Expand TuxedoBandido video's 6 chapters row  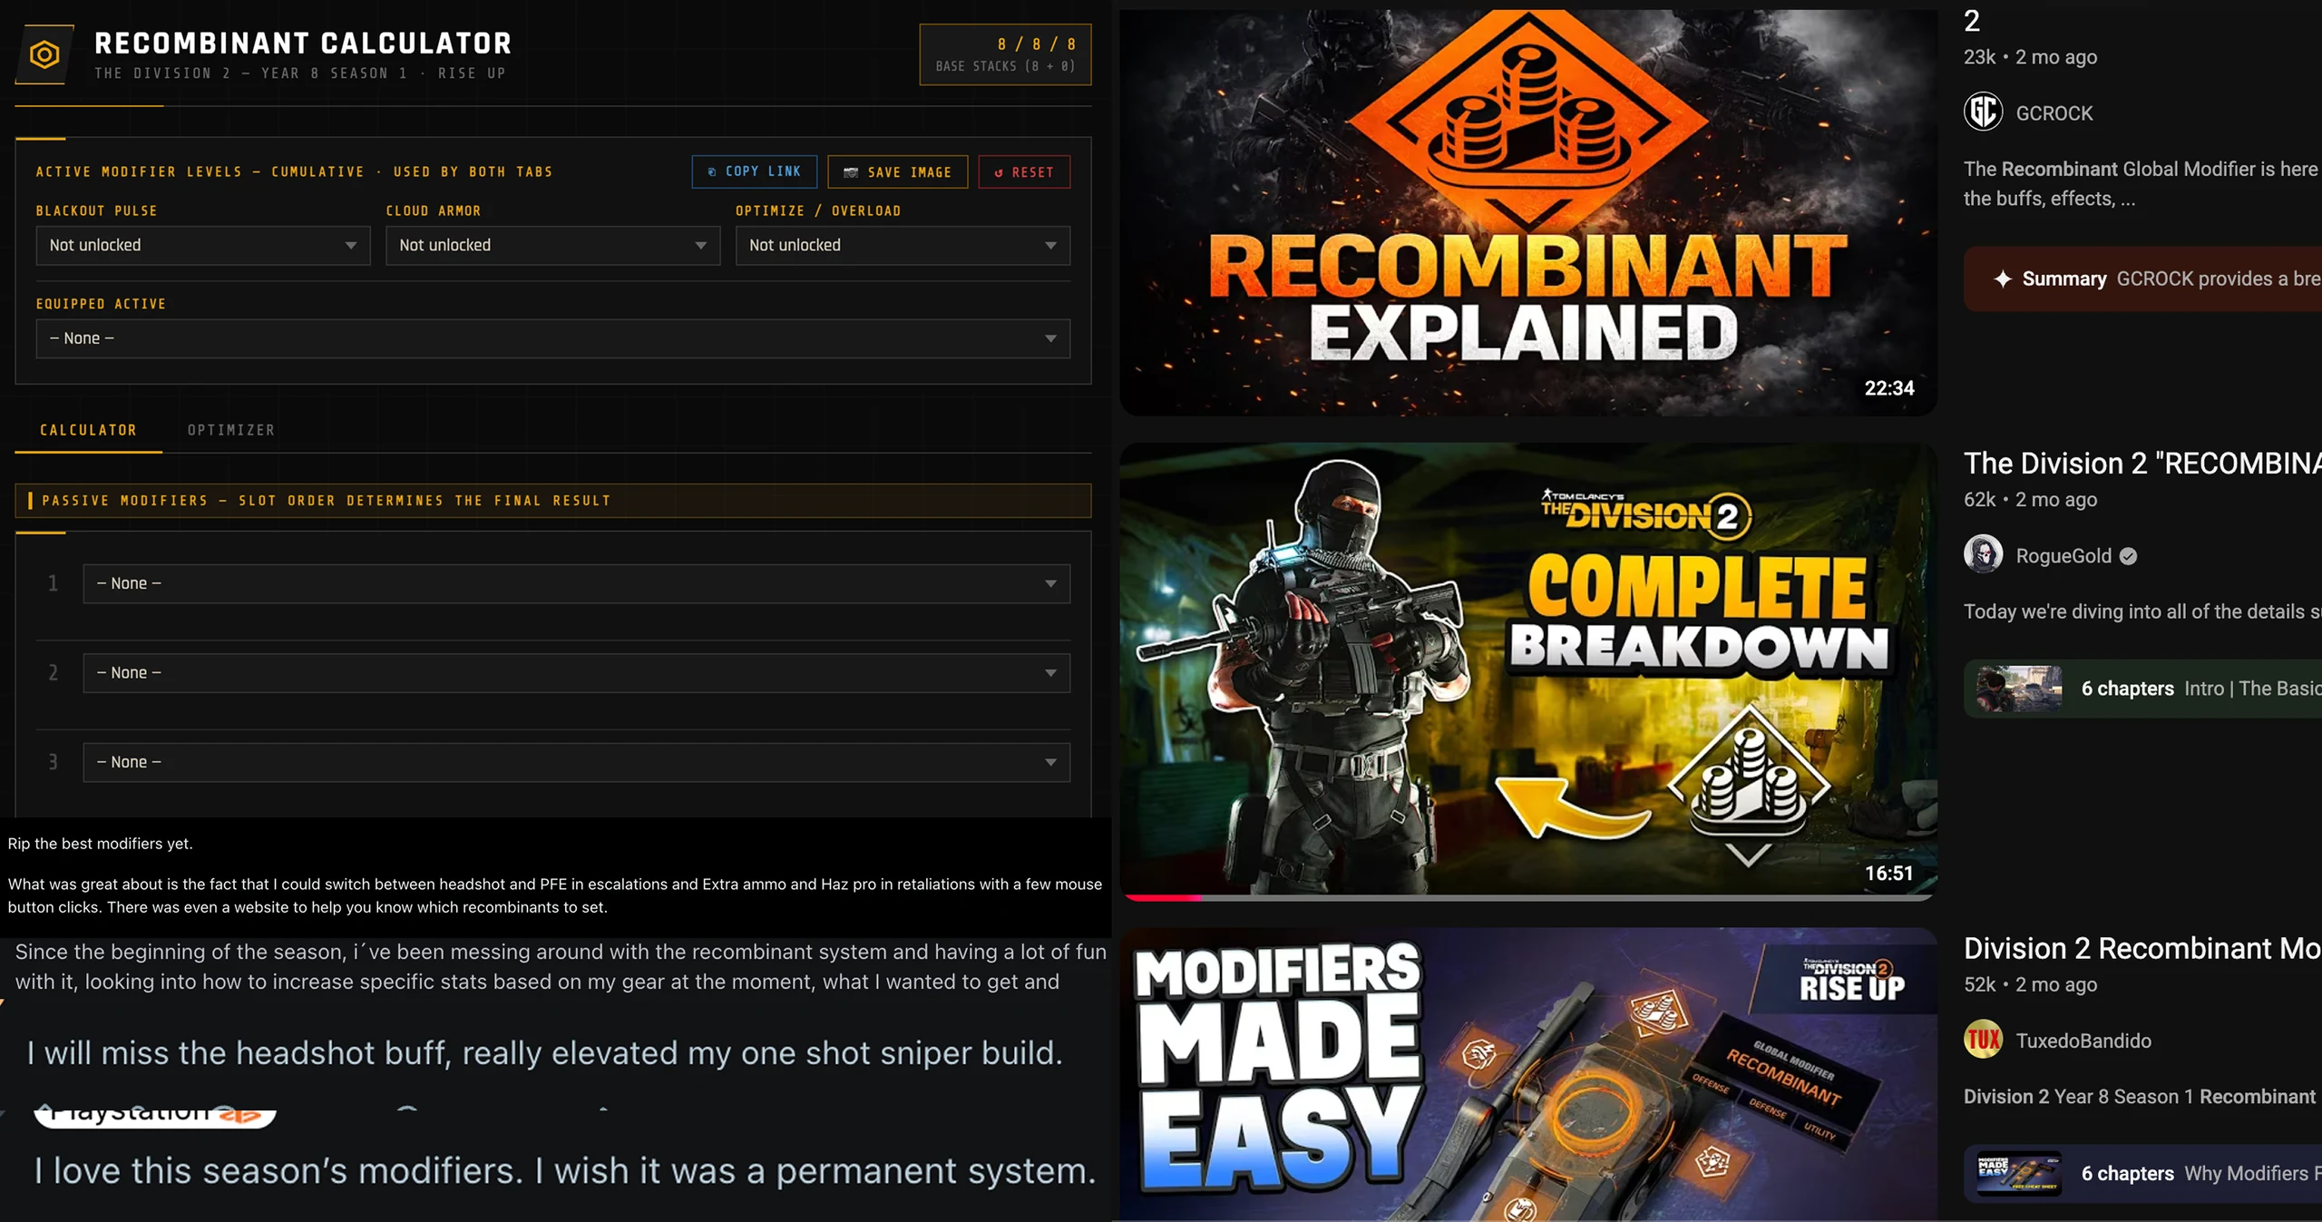pyautogui.click(x=2142, y=1173)
